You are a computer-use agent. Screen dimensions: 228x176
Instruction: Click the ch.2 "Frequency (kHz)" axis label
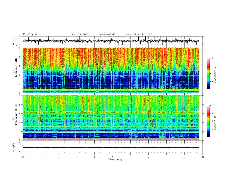click(16, 114)
